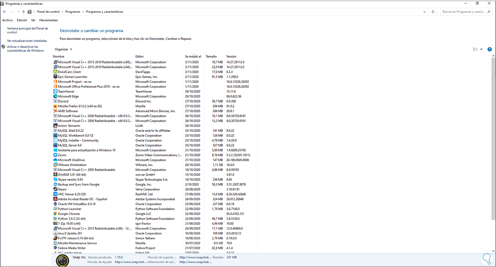Screen dimensions: 496x267
Task: Refresh the page with the refresh icon
Action: pyautogui.click(x=433, y=12)
